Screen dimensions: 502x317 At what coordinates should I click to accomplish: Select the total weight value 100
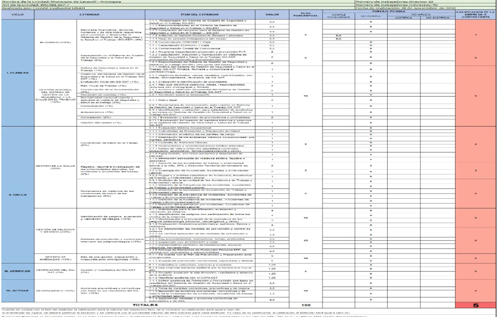pyautogui.click(x=305, y=305)
